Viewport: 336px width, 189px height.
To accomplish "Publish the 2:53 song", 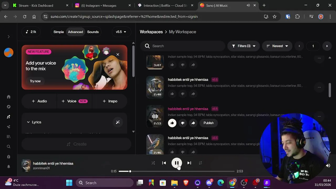I will tap(209, 123).
